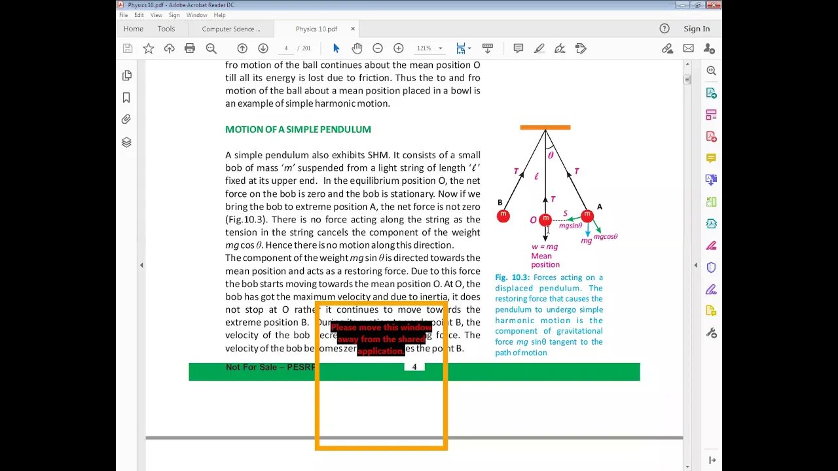Open the Create PDF tool
Viewport: 838px width, 471px height.
[711, 137]
